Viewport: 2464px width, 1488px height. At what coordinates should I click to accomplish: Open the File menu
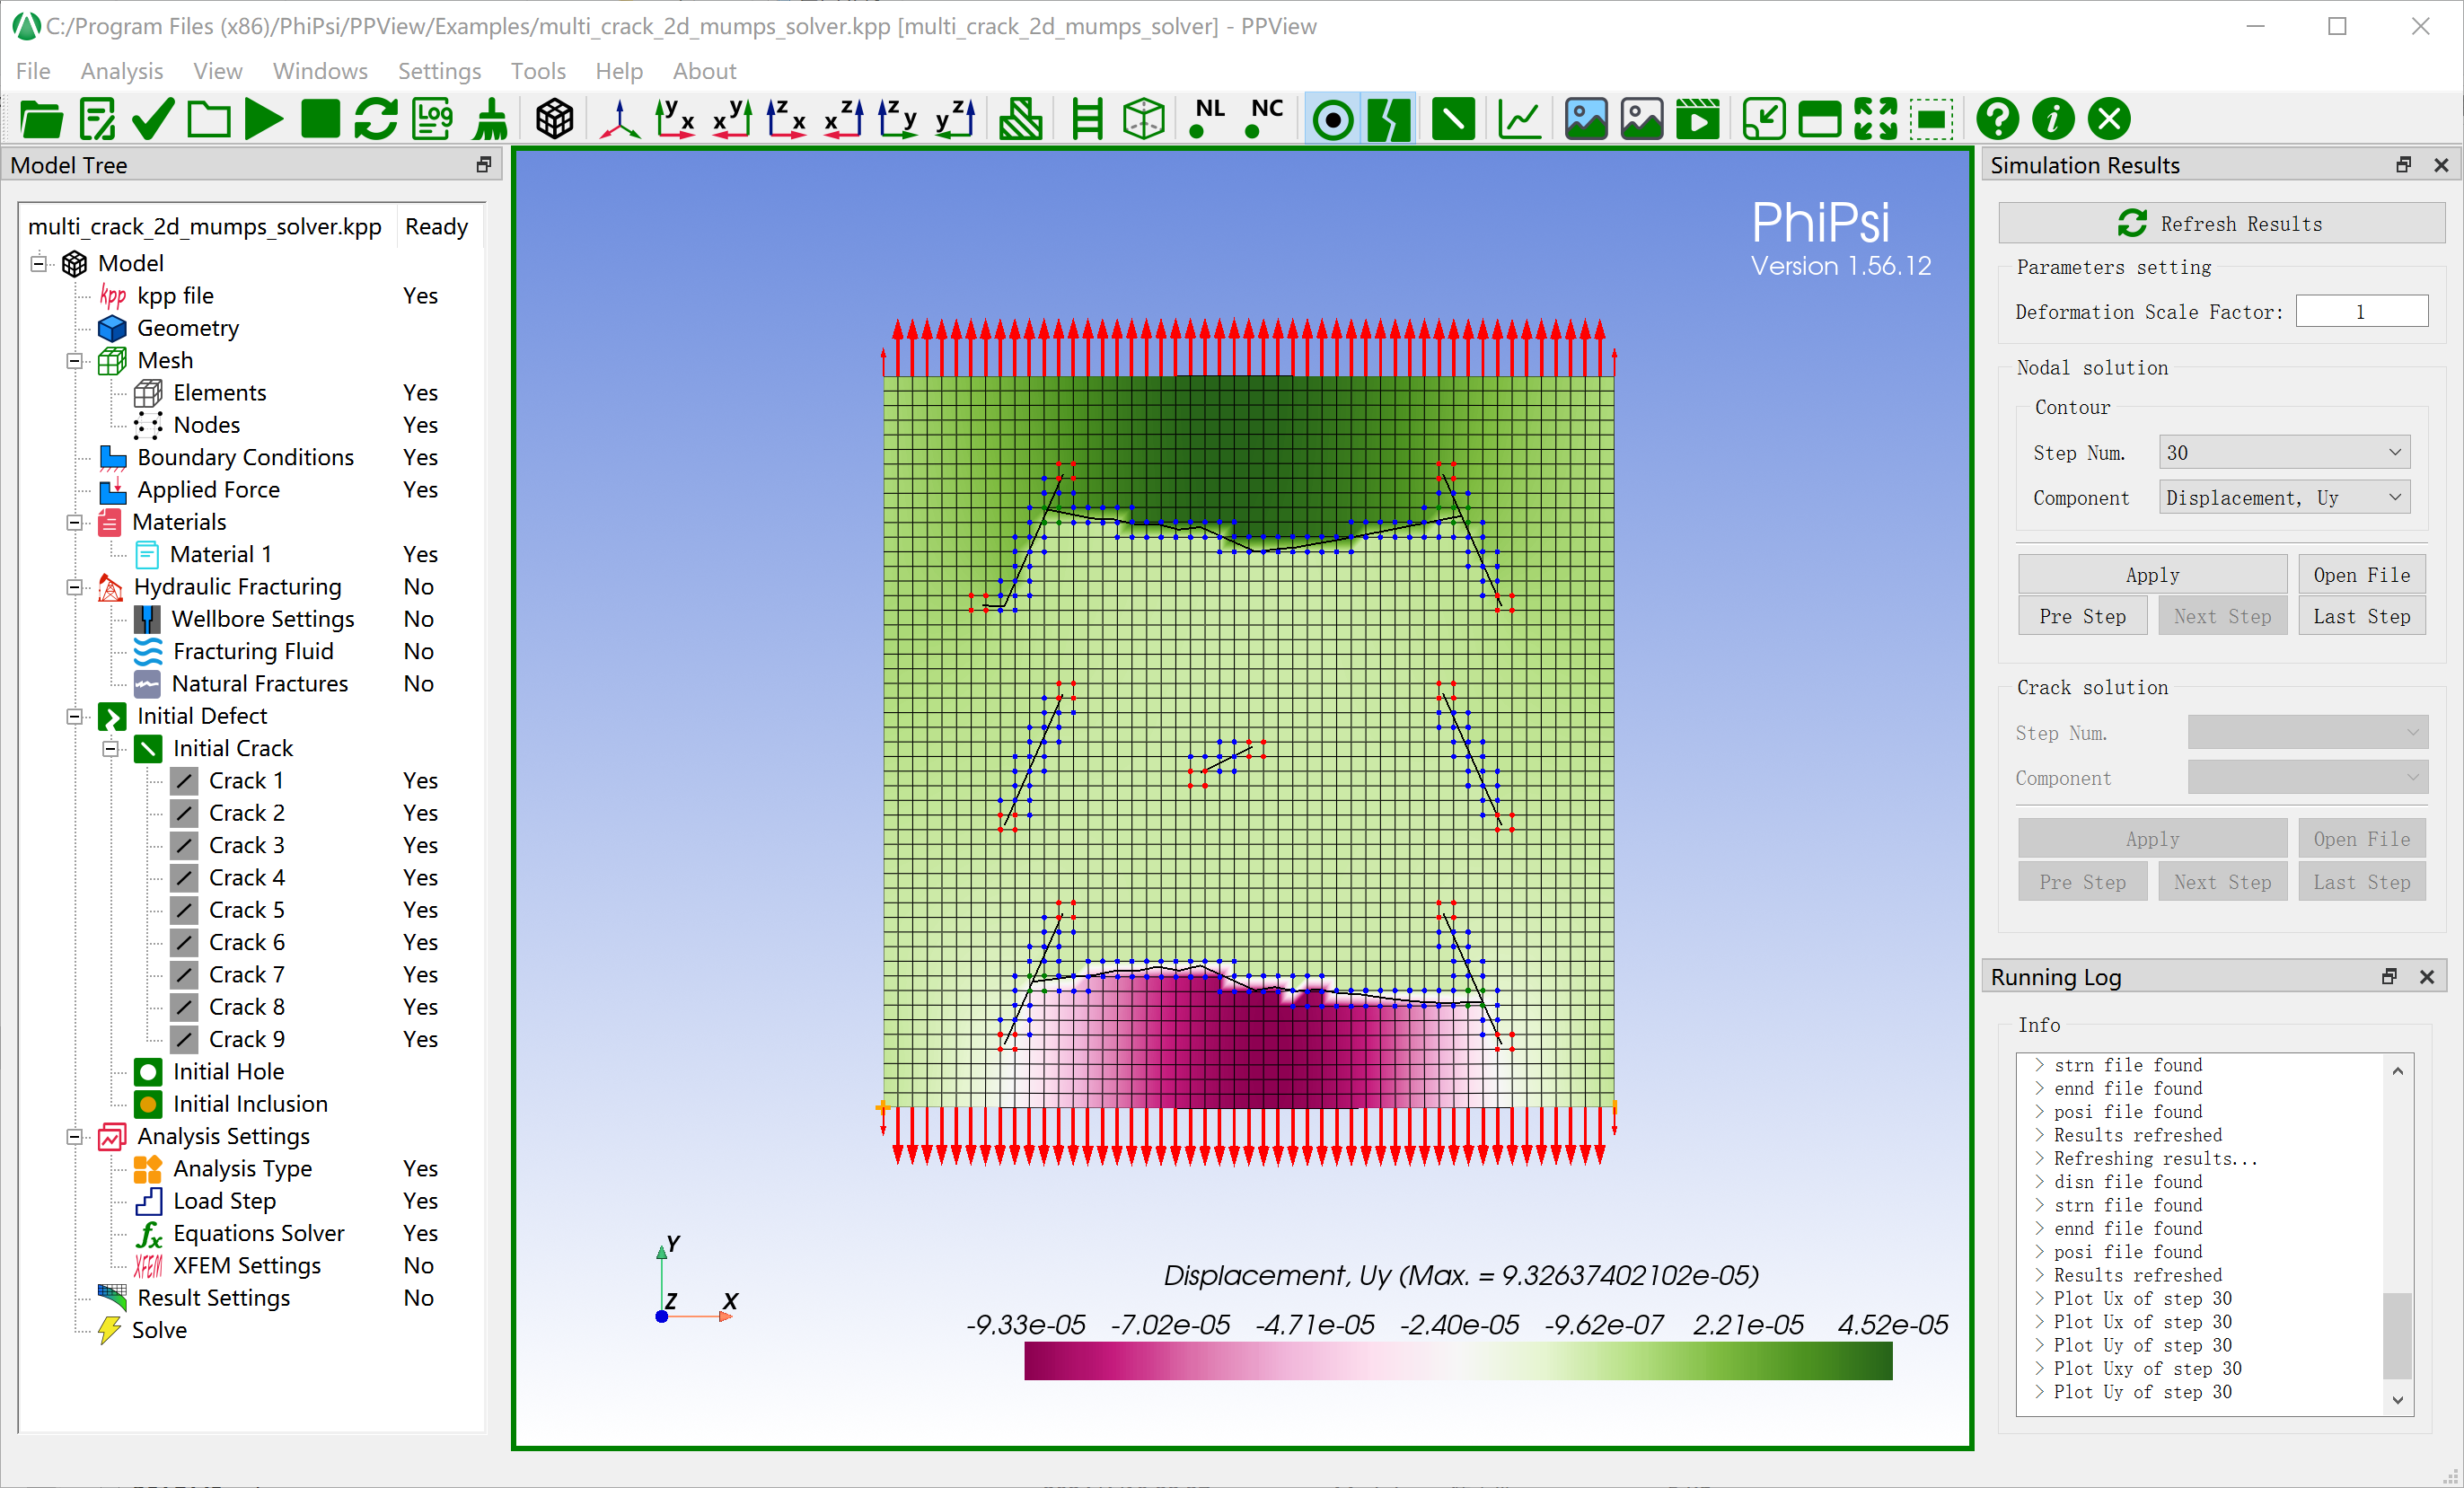[33, 71]
